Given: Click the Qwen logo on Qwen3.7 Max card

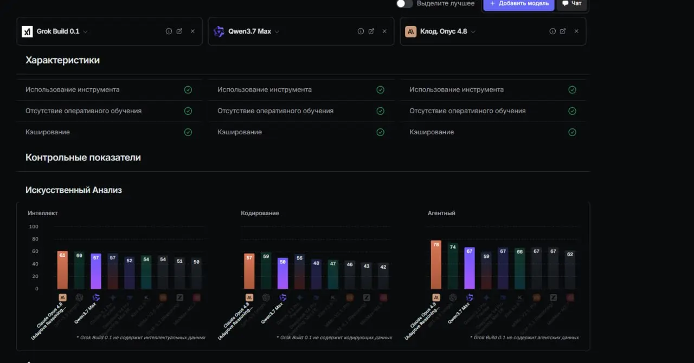Looking at the screenshot, I should (x=219, y=31).
